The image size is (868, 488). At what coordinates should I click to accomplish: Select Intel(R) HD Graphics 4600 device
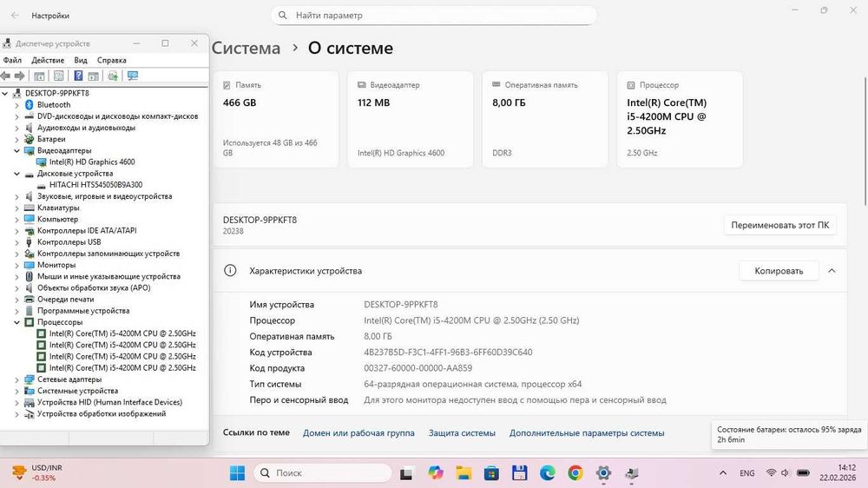[x=92, y=162]
